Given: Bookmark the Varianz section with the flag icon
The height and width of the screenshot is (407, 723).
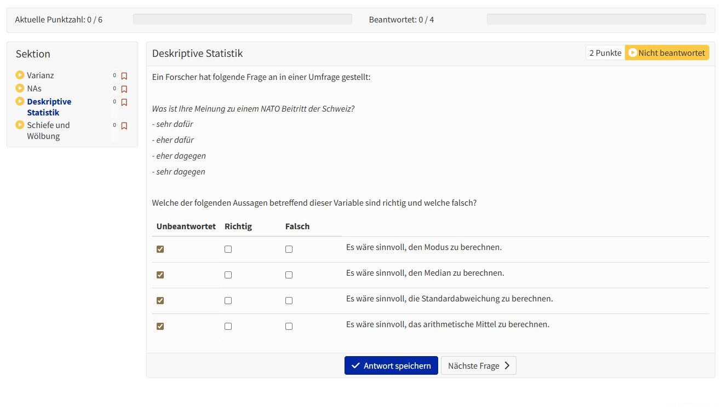Looking at the screenshot, I should [124, 75].
